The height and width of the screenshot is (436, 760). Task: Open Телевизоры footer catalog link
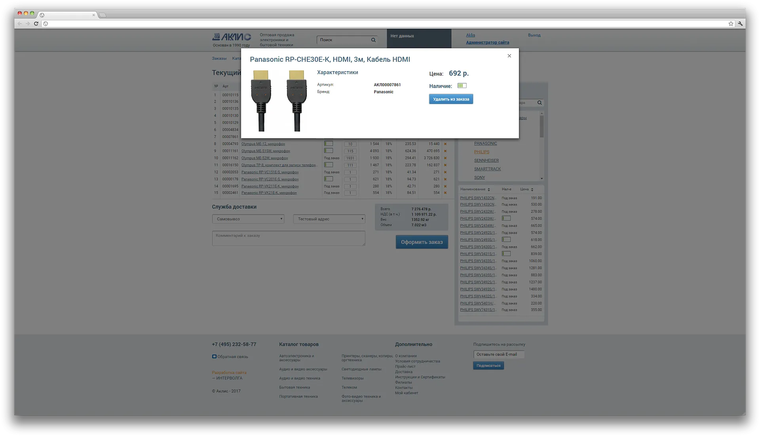pos(352,379)
